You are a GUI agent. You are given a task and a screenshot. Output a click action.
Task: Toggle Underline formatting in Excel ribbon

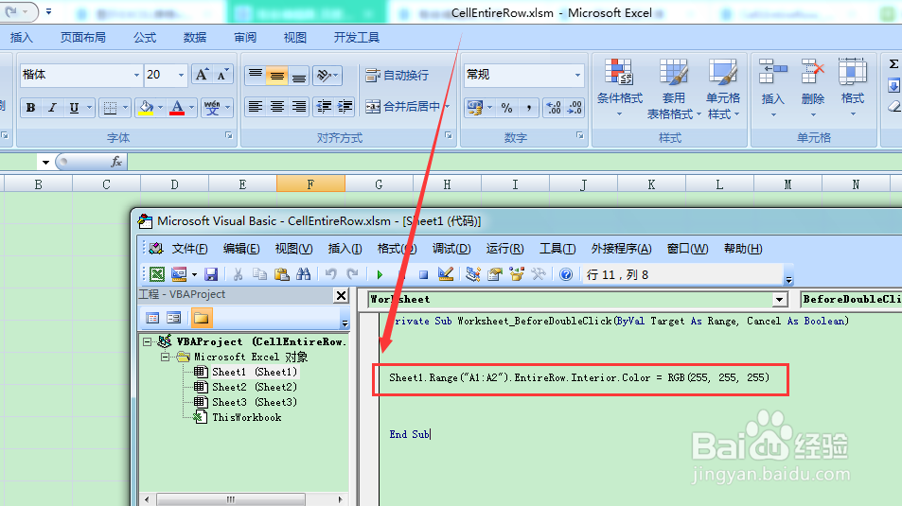(74, 108)
